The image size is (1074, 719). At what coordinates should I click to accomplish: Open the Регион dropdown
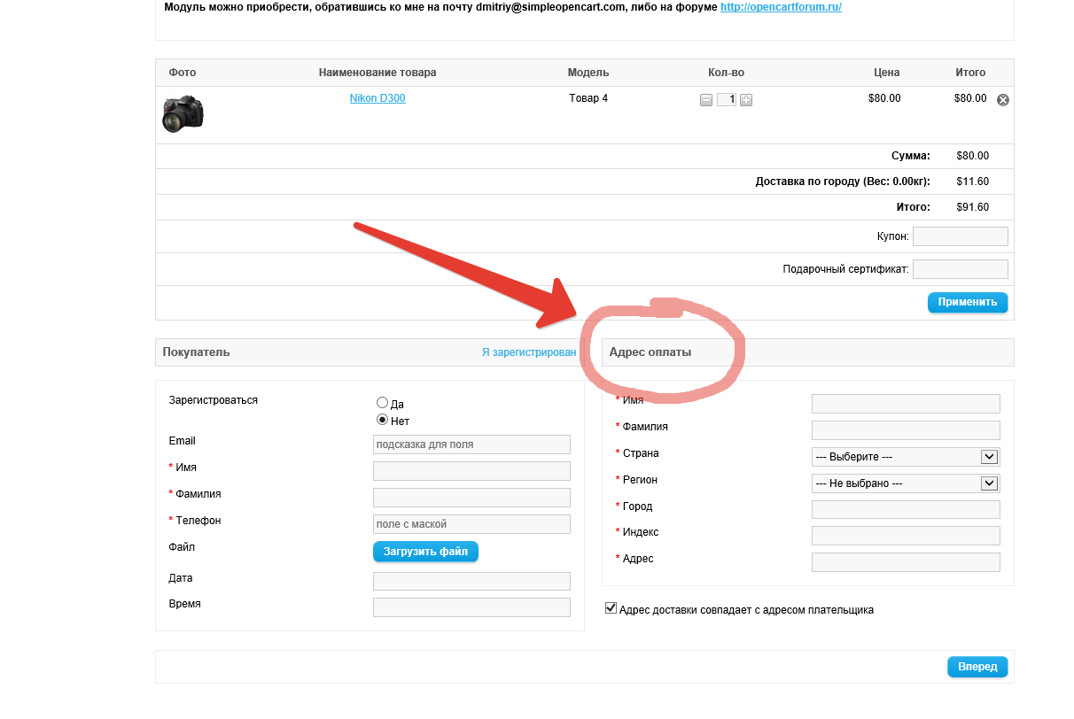906,483
